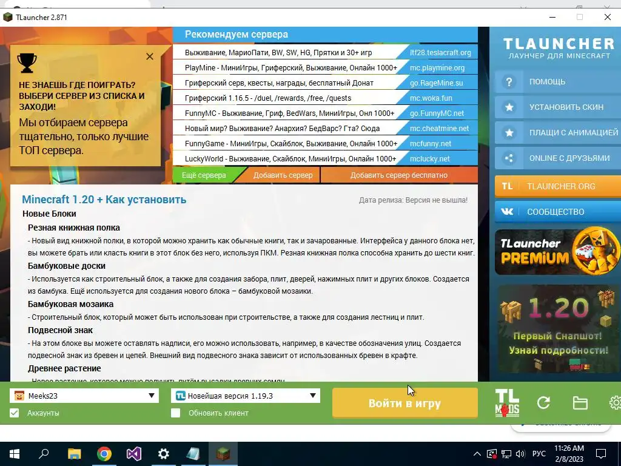Viewport: 621px width, 466px height.
Task: Click Добавить сервер button
Action: (x=283, y=175)
